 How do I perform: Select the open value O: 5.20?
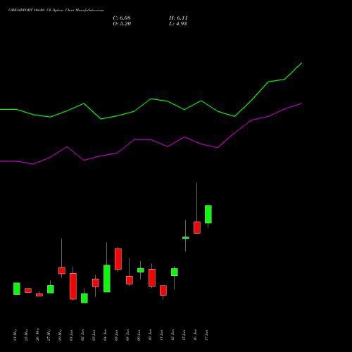click(x=122, y=24)
